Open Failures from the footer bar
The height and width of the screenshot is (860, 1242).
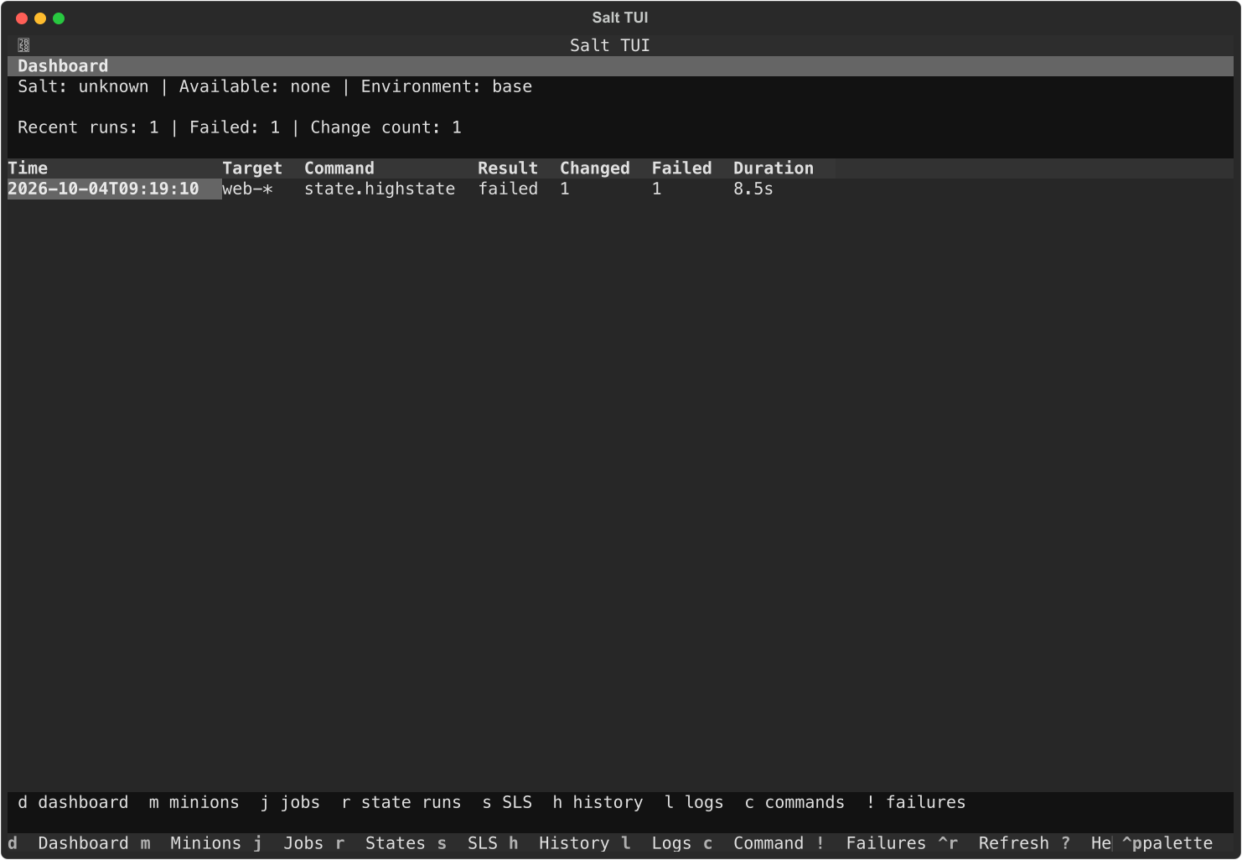coord(872,843)
